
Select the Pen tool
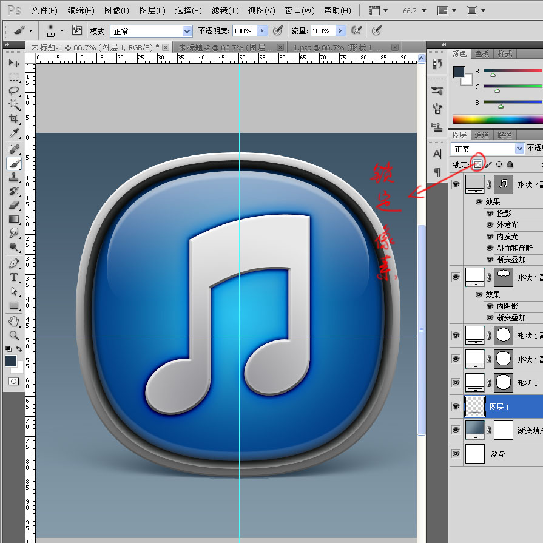click(x=14, y=263)
